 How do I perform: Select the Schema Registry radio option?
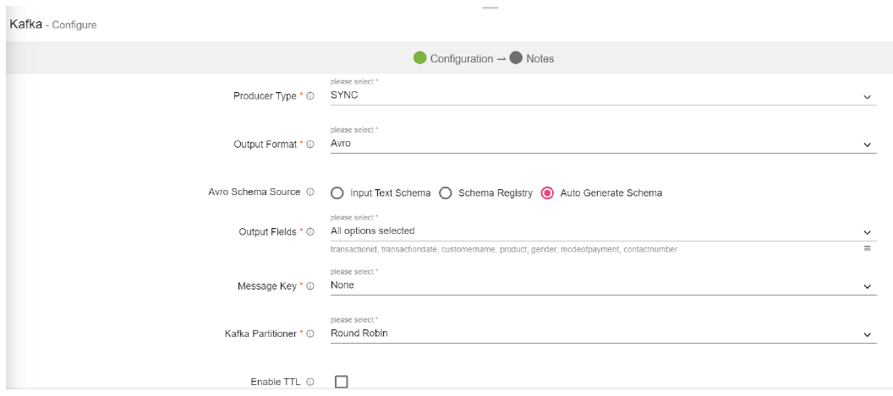[x=445, y=193]
